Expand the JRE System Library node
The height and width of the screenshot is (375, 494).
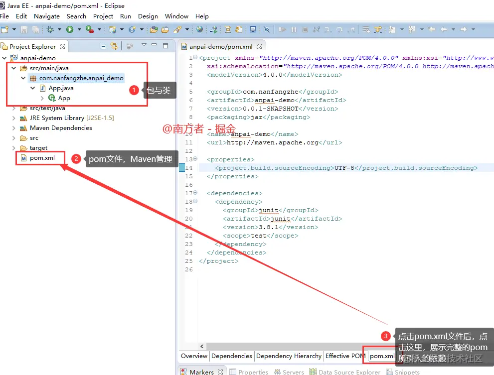13,118
